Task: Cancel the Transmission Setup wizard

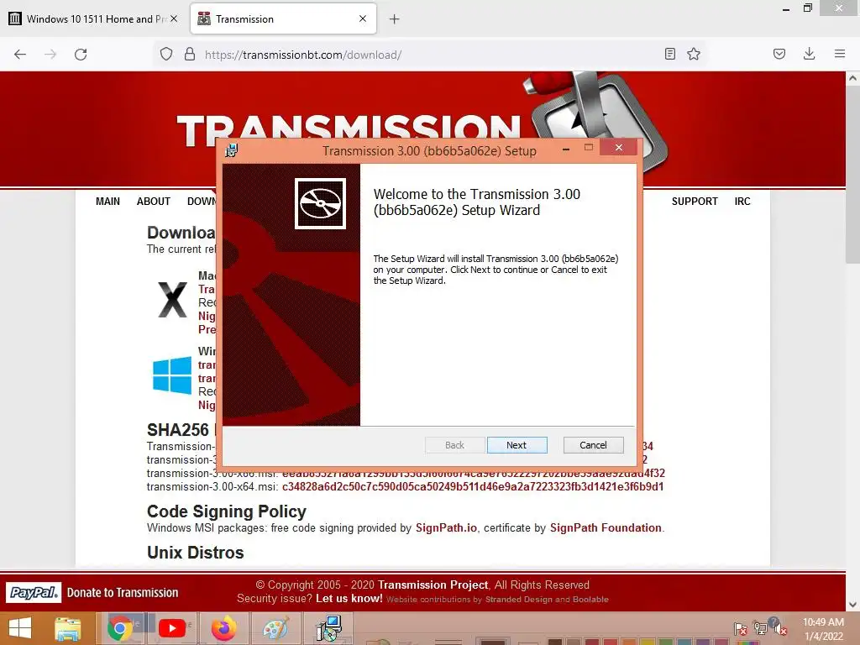Action: [x=593, y=445]
